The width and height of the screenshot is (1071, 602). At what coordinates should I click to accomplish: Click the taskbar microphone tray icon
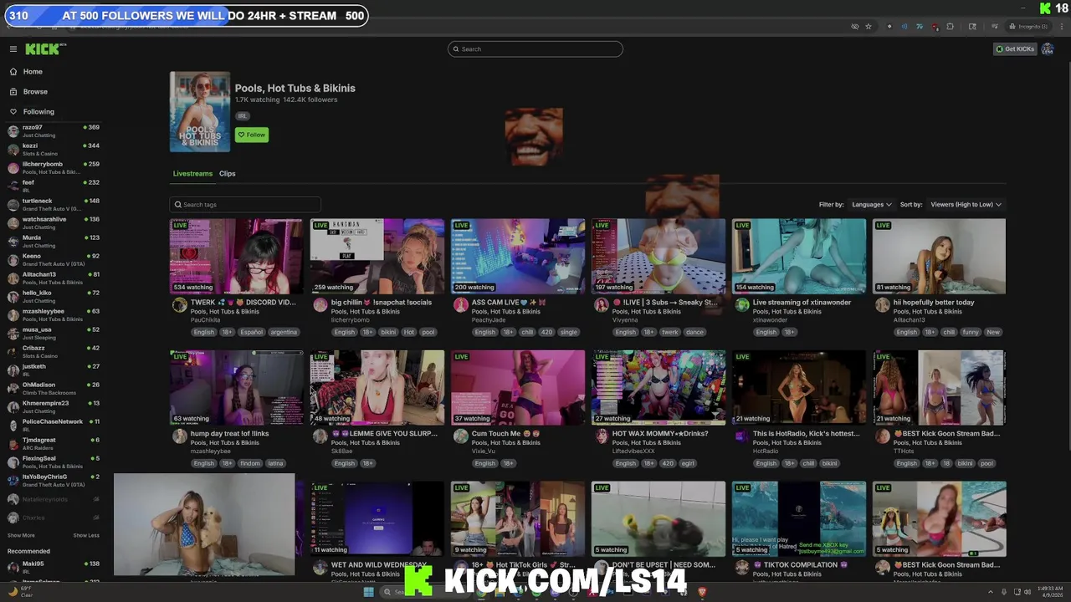[x=1005, y=592]
